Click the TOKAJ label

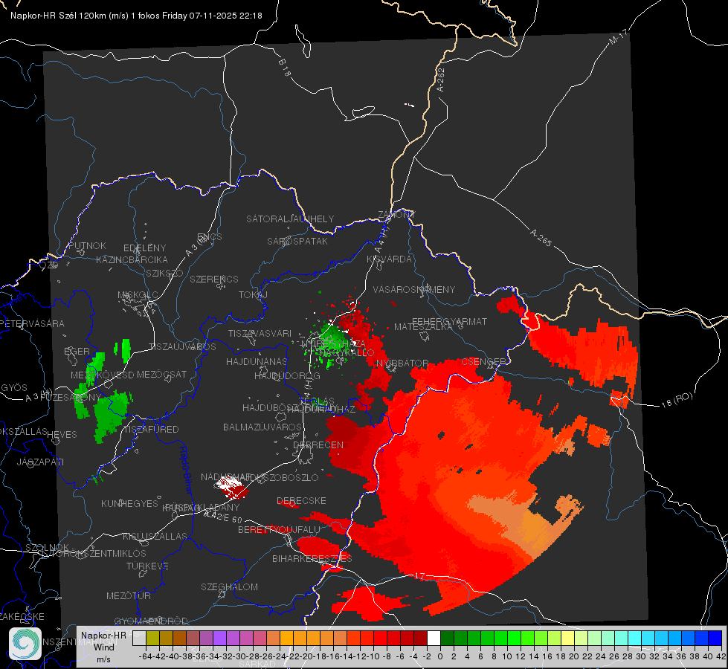point(254,295)
